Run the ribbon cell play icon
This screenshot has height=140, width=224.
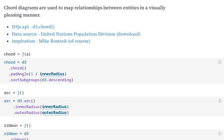pyautogui.click(x=220, y=133)
